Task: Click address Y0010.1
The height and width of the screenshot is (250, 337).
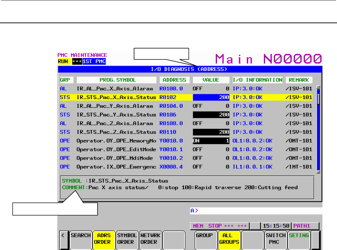Action: tap(171, 150)
